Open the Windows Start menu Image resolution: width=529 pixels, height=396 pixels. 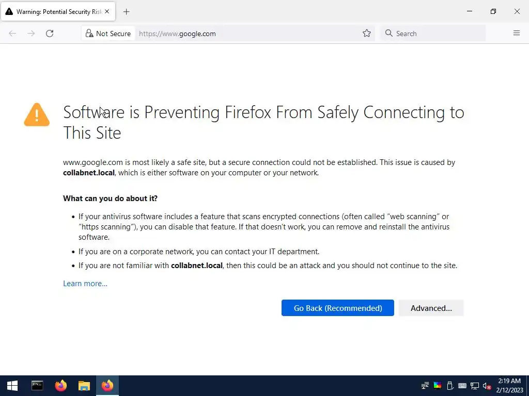pos(12,386)
